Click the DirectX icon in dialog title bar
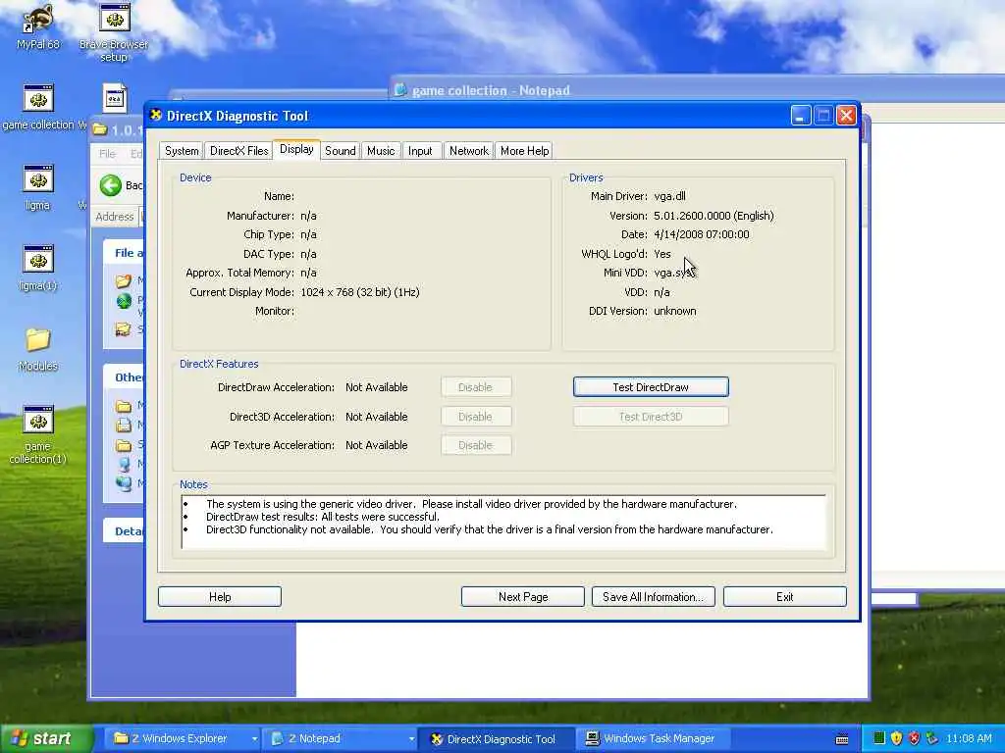The image size is (1005, 753). [156, 116]
